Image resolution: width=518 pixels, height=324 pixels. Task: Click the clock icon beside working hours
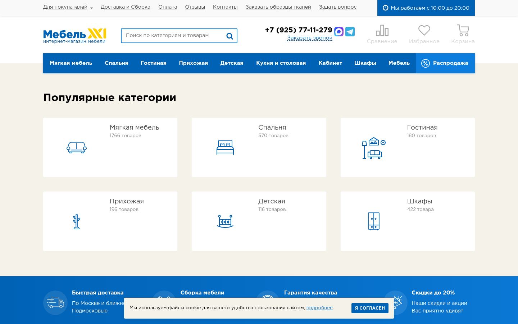(x=385, y=8)
